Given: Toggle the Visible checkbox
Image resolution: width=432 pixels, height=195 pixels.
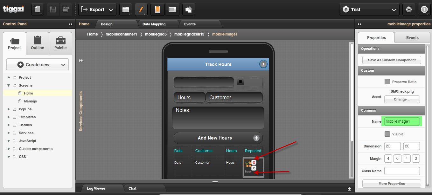Looking at the screenshot, I should [387, 134].
